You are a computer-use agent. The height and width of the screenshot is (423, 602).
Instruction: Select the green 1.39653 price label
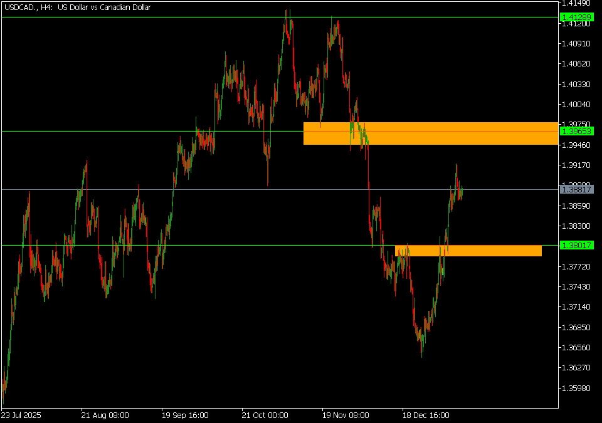click(578, 131)
